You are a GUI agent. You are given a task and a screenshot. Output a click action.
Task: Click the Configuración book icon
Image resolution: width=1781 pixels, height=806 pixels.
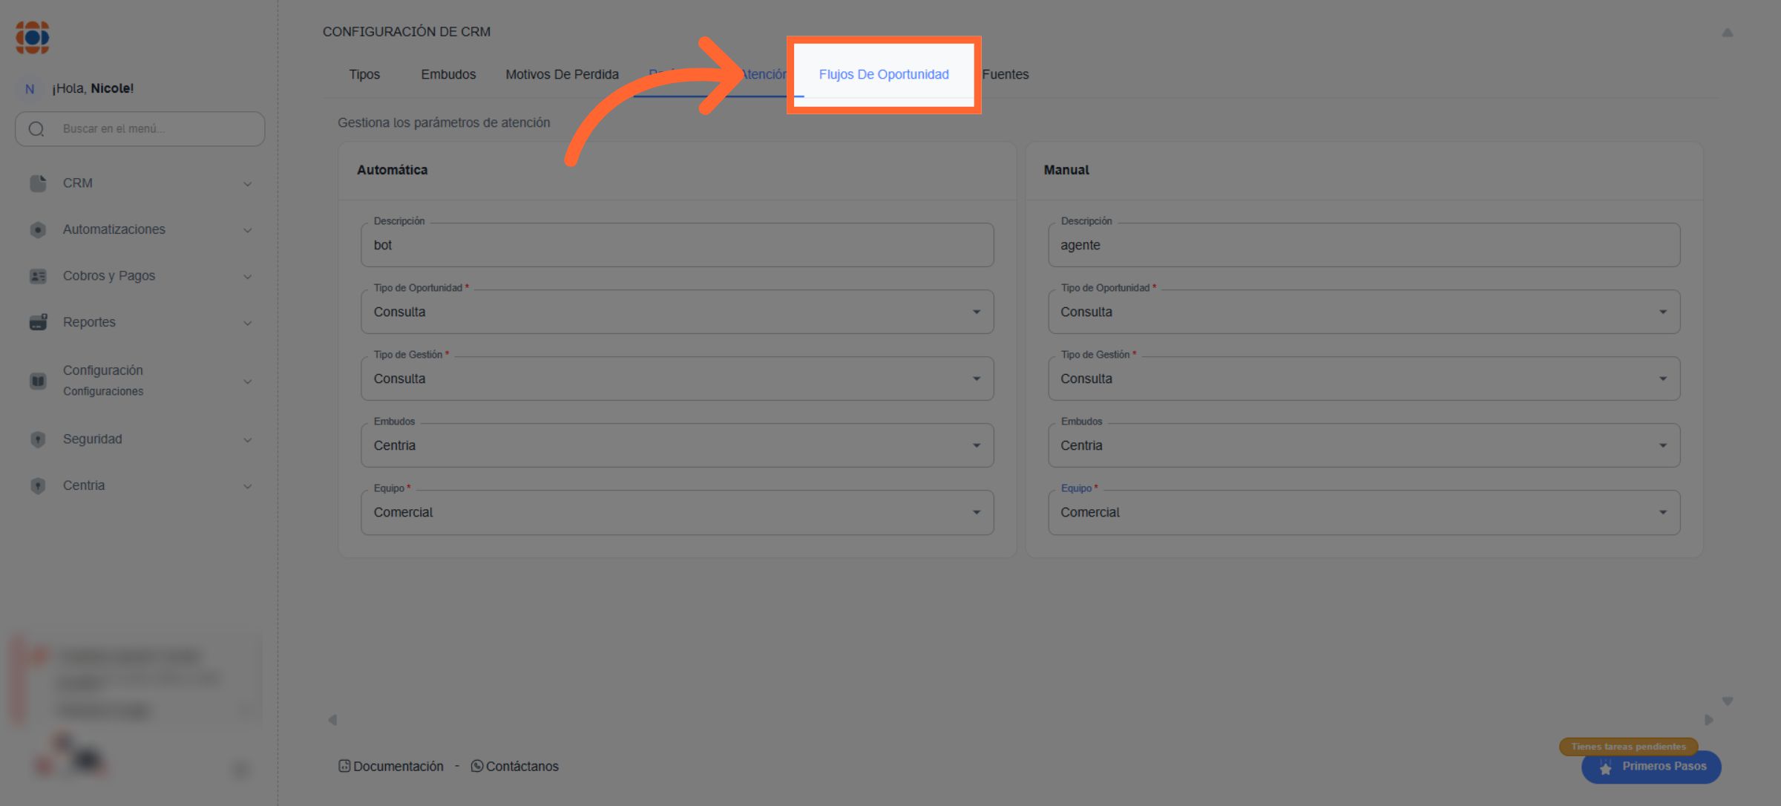click(x=38, y=381)
